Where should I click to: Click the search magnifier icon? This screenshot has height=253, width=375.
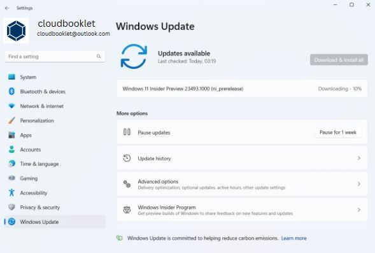[99, 56]
